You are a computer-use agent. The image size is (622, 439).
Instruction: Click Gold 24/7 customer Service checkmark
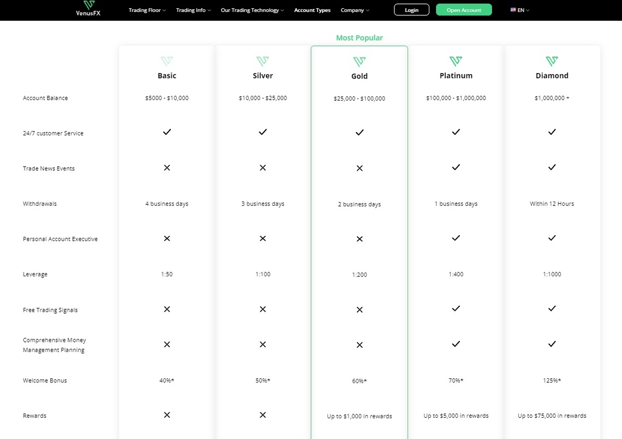[x=360, y=132]
